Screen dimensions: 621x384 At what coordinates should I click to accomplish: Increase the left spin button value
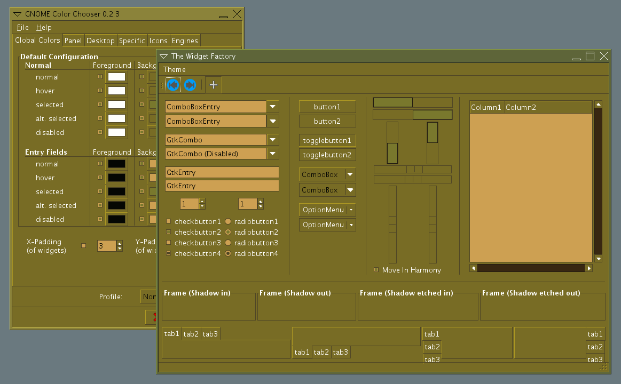click(x=202, y=201)
